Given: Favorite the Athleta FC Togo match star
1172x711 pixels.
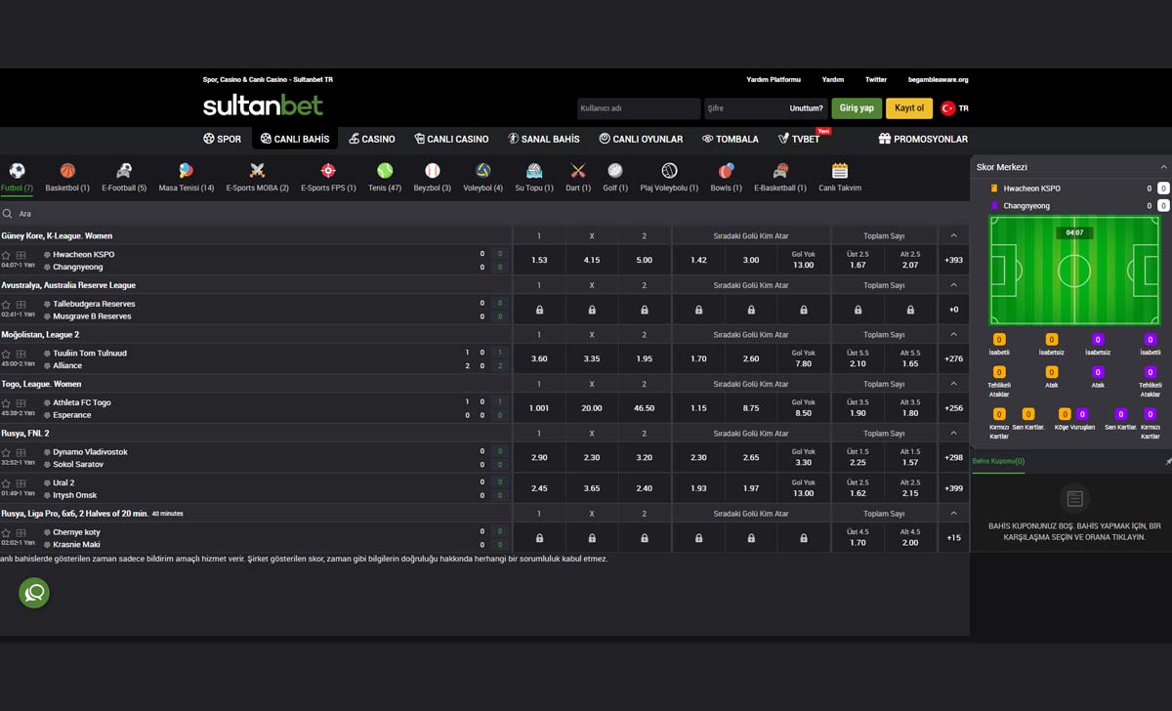Looking at the screenshot, I should (7, 402).
